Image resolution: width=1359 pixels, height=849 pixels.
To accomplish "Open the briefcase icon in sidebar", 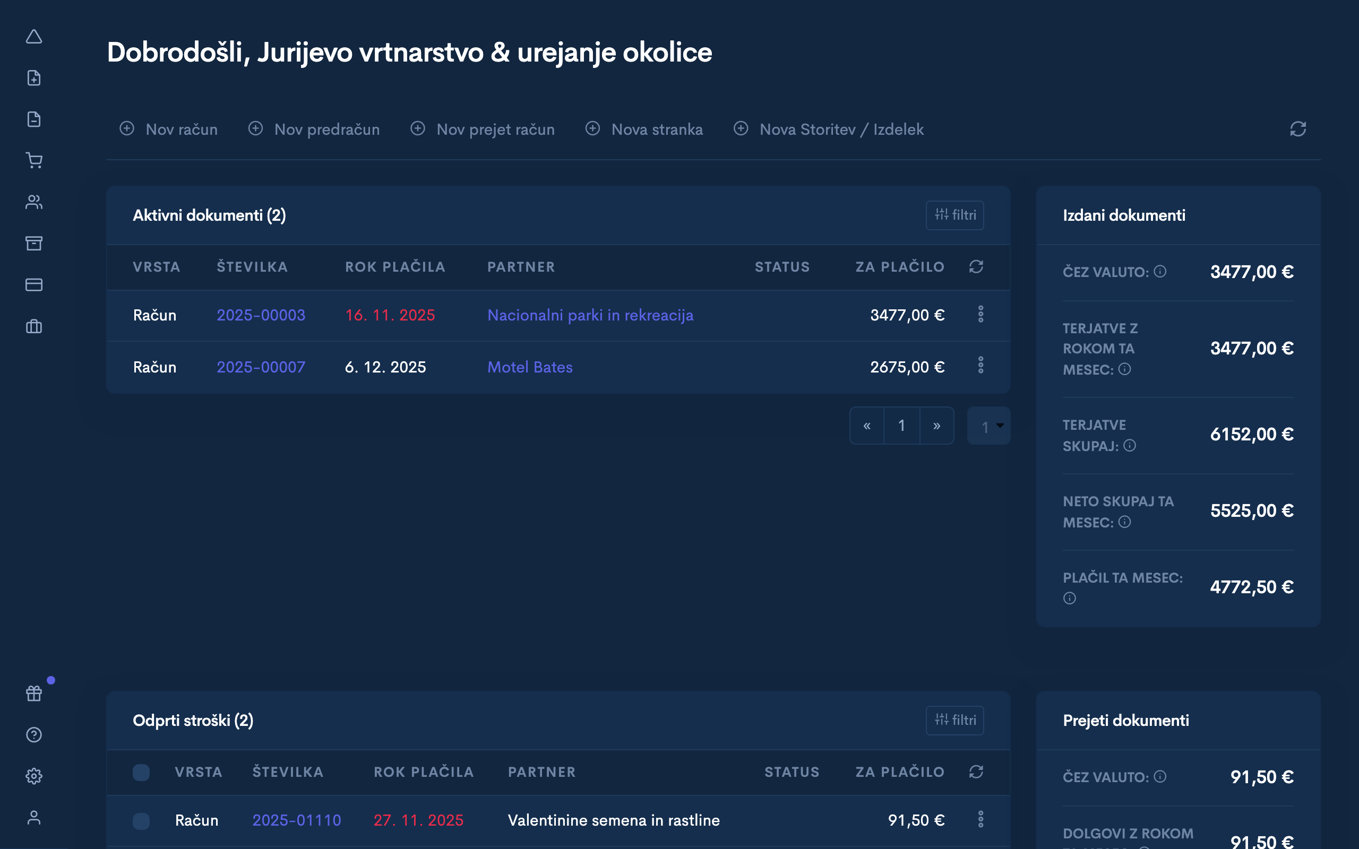I will 35,326.
